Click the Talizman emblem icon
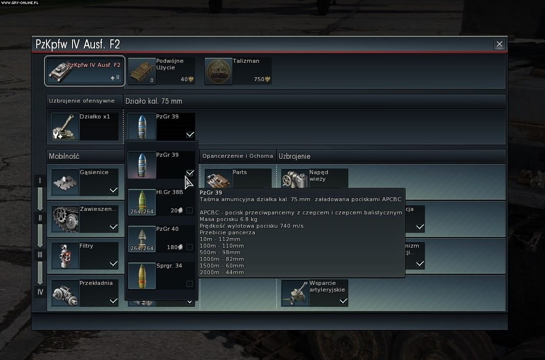 218,71
